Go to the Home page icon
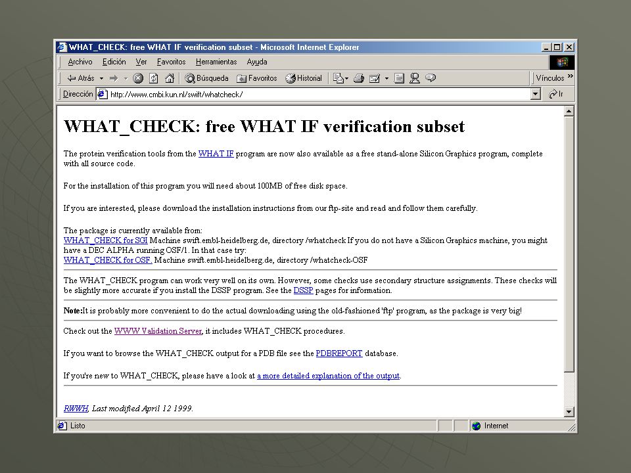Viewport: 631px width, 473px height. (x=170, y=78)
